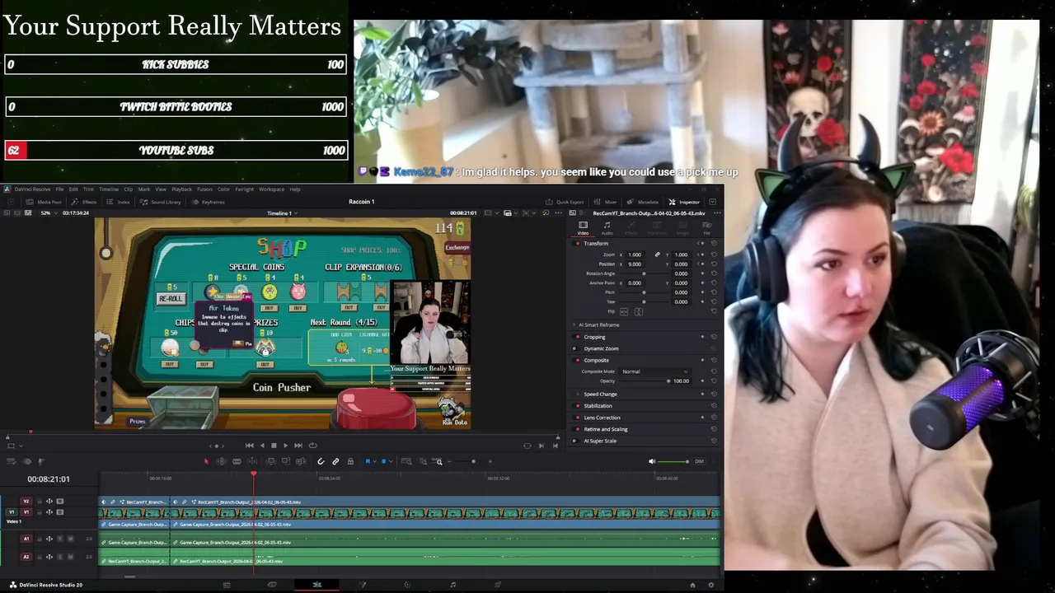Open the Fairlight menu
Viewport: 1055px width, 593px height.
click(245, 189)
